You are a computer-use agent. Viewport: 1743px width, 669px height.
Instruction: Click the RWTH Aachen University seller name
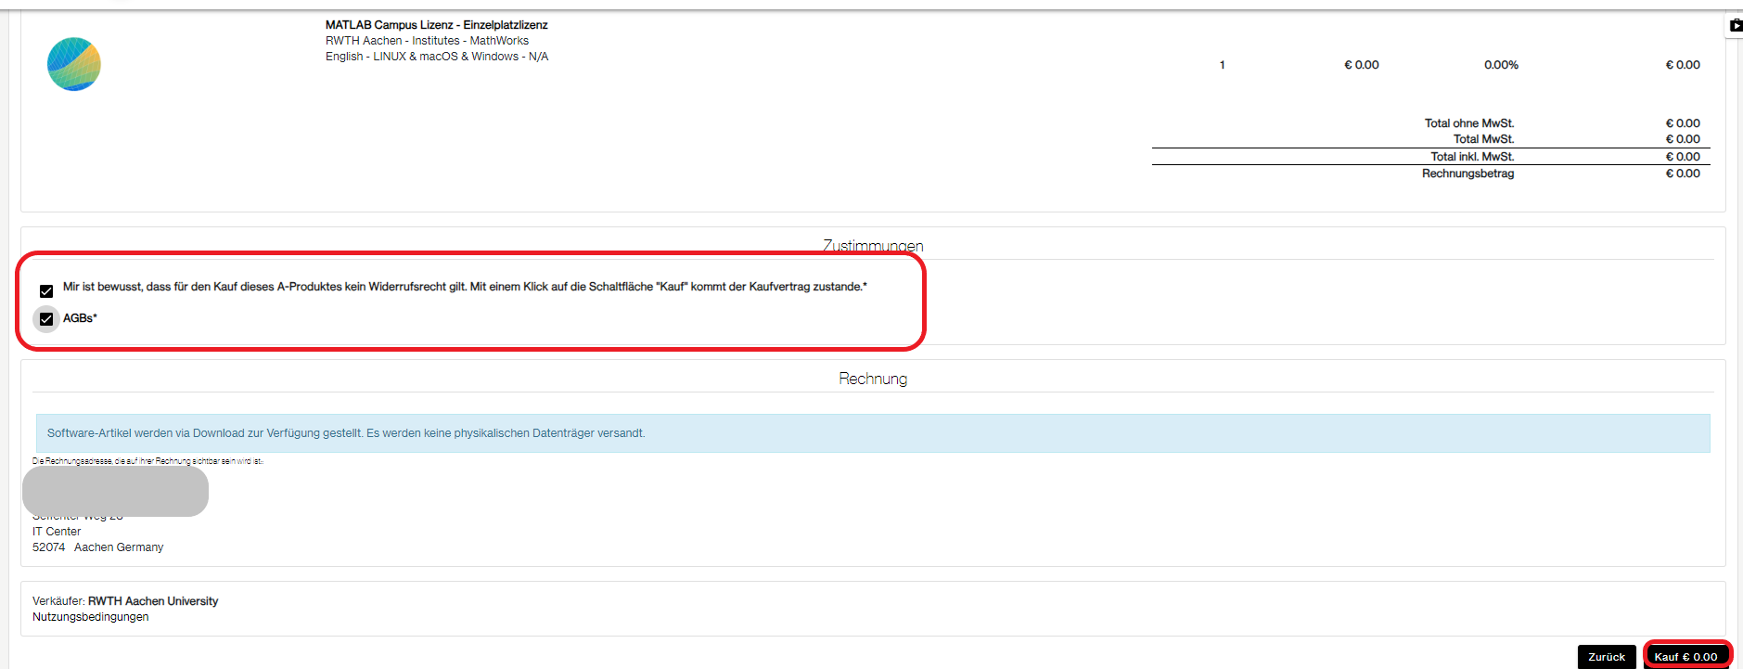(x=153, y=601)
